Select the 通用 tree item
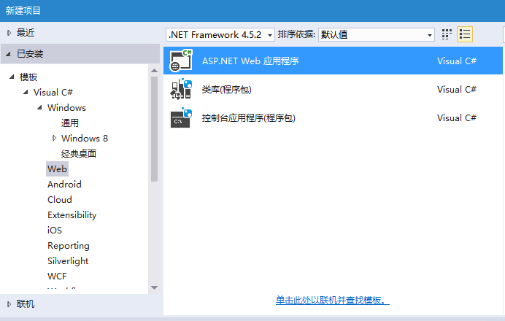The width and height of the screenshot is (505, 321). 70,123
